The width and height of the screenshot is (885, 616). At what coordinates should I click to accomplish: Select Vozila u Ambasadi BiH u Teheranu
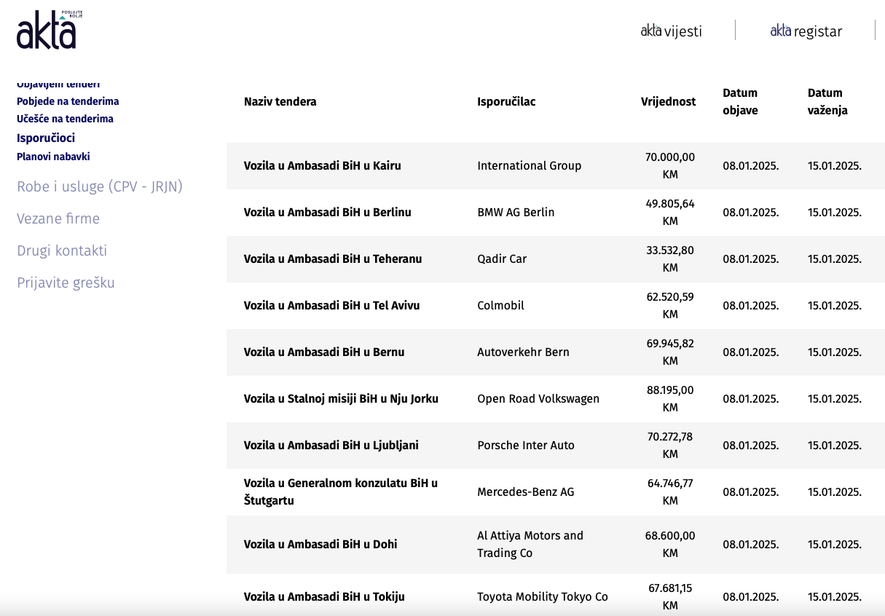[332, 258]
